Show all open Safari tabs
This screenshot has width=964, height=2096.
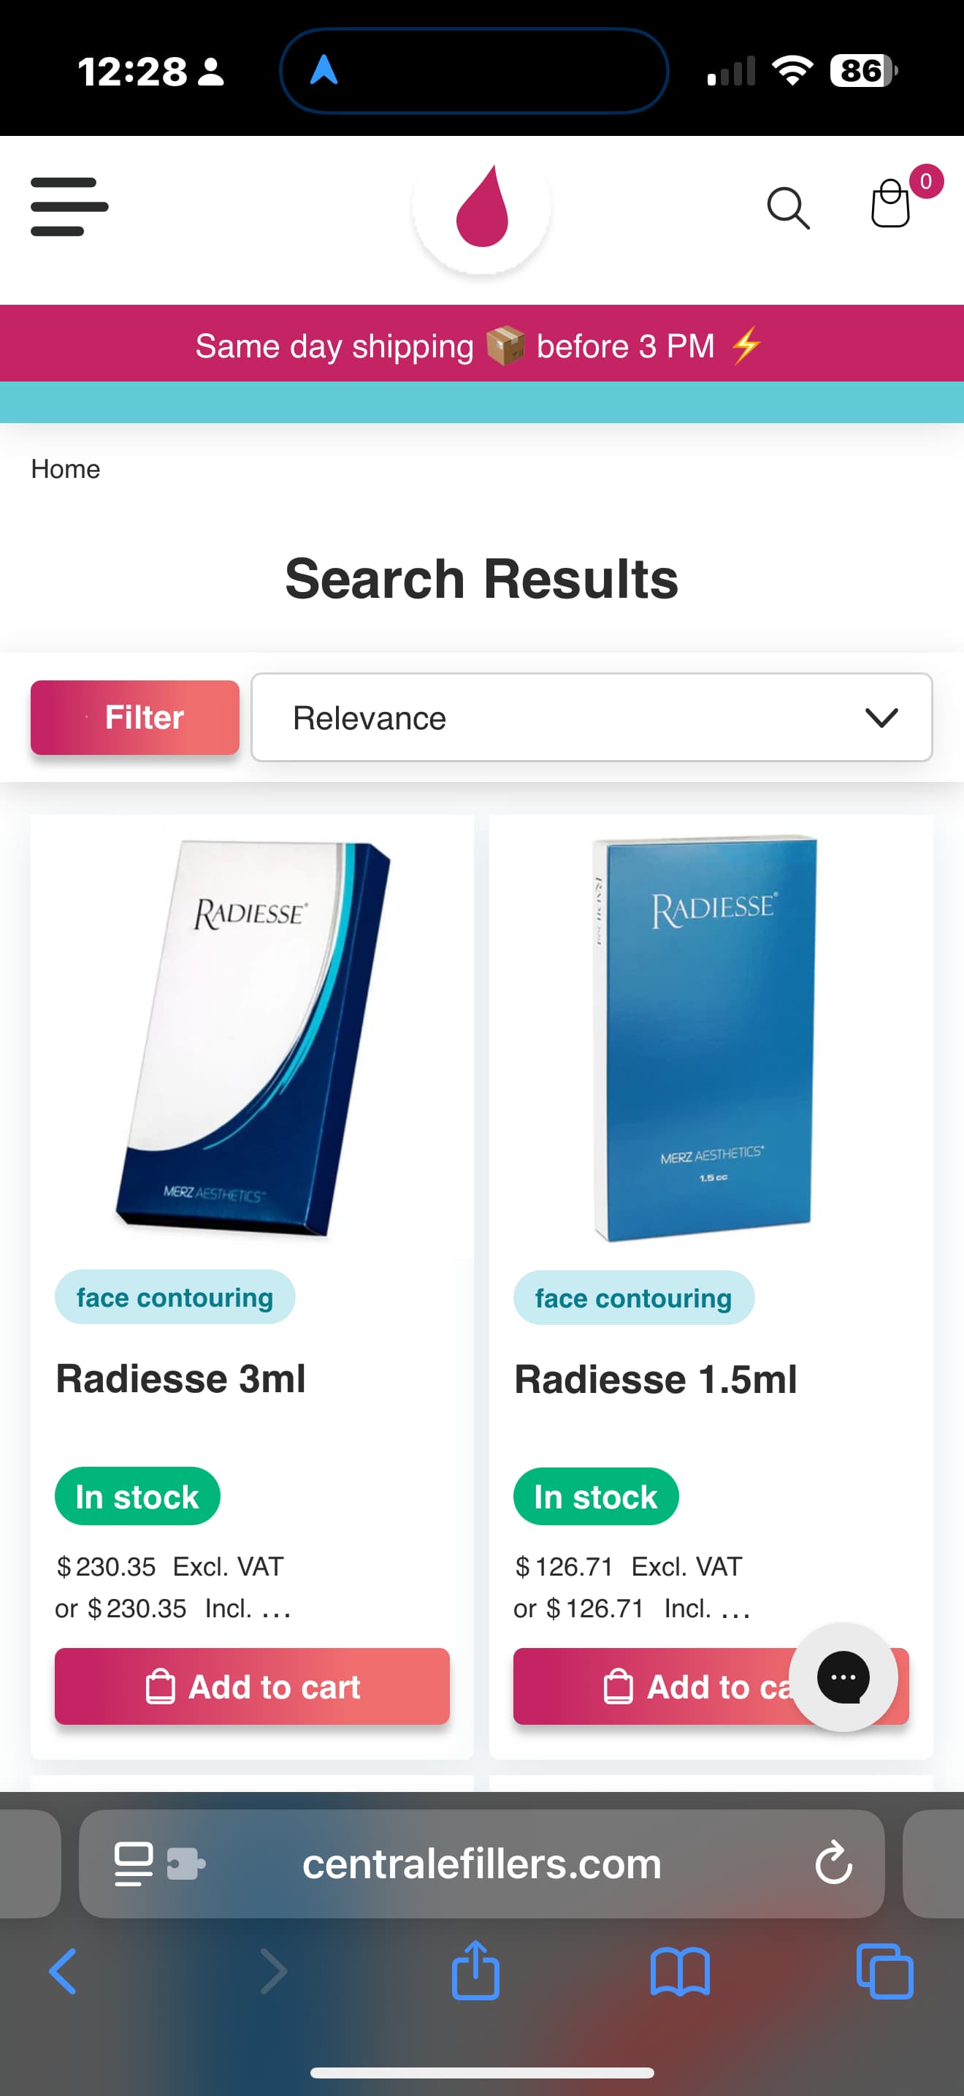click(x=884, y=1971)
